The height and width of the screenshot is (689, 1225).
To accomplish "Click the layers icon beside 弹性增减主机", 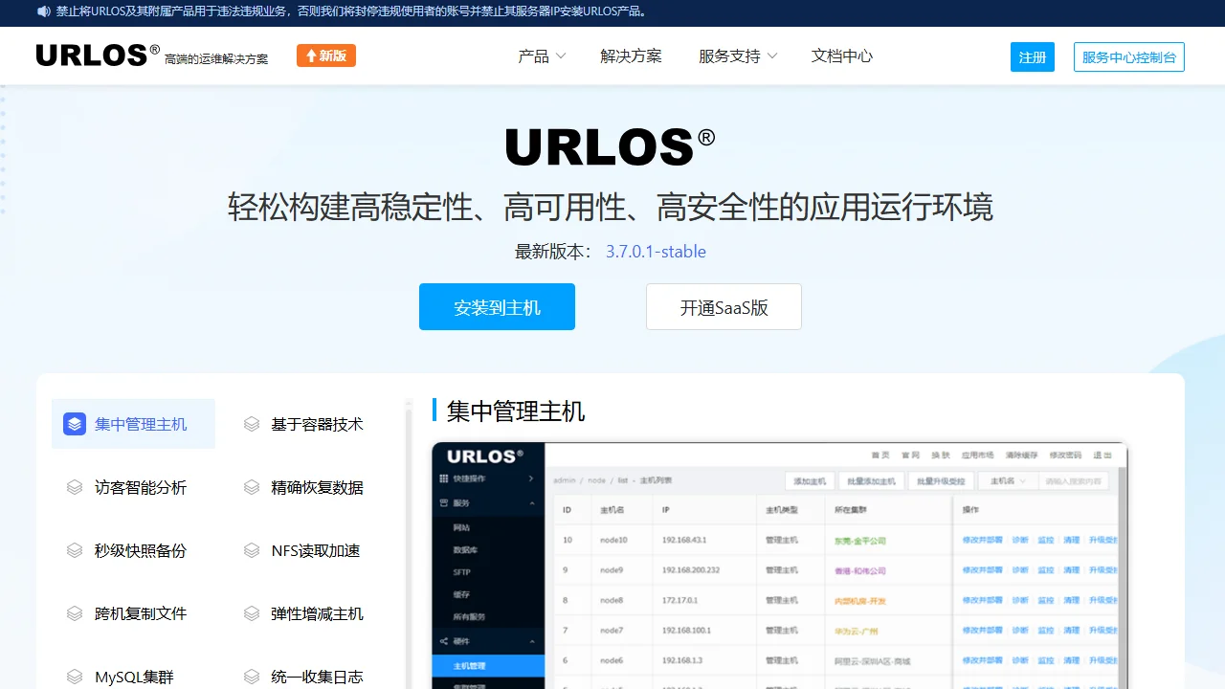I will tap(252, 613).
